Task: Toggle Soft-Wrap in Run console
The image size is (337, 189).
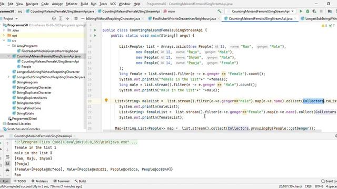Action: click(x=7, y=157)
